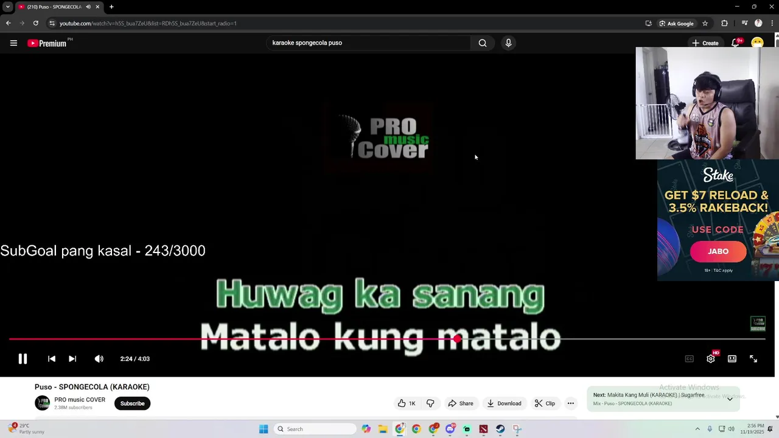Image resolution: width=779 pixels, height=438 pixels.
Task: Open the weather widget showing 29°C
Action: tap(26, 429)
